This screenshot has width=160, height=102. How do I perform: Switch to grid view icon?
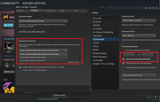(x=157, y=8)
